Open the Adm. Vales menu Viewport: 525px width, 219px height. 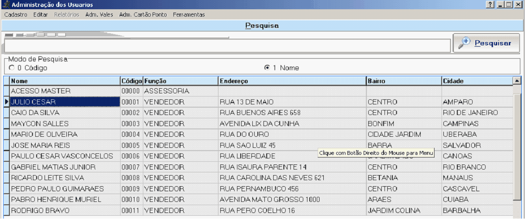pyautogui.click(x=99, y=15)
